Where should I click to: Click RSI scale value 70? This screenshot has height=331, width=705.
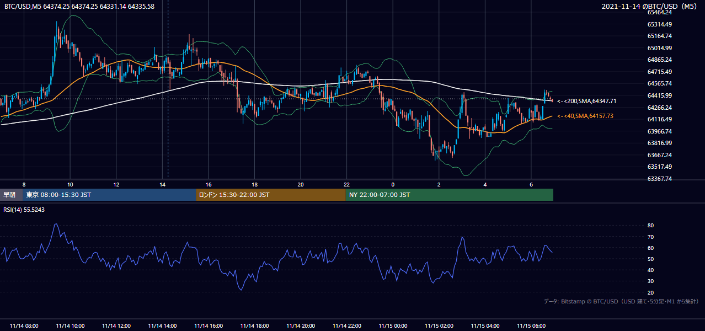click(x=651, y=237)
